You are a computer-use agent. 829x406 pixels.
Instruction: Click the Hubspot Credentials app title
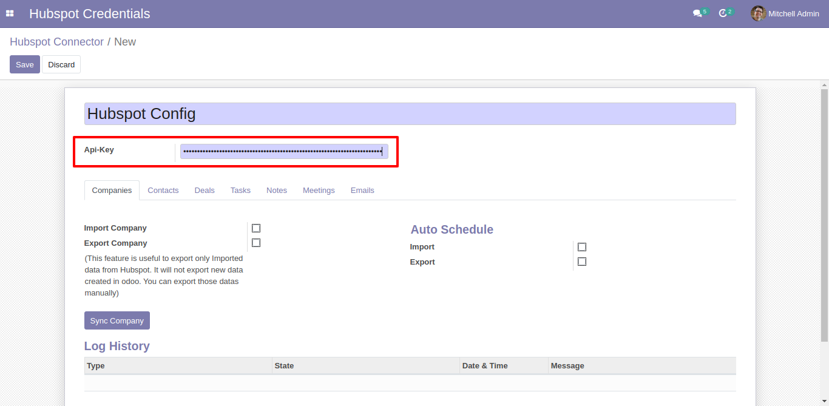(x=90, y=13)
